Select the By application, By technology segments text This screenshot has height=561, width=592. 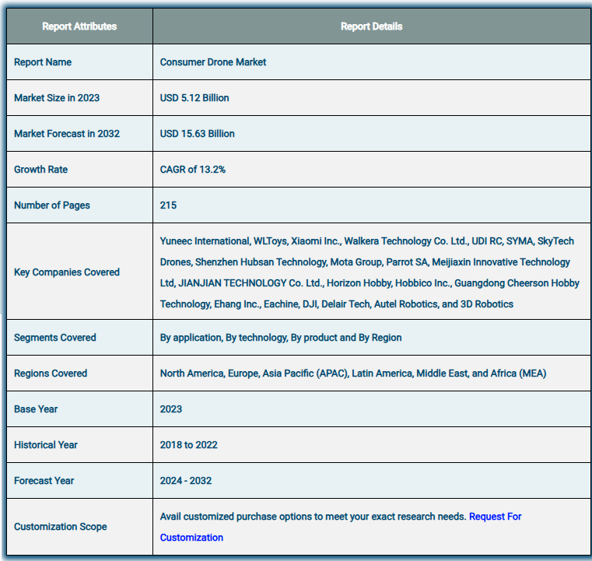(x=281, y=338)
